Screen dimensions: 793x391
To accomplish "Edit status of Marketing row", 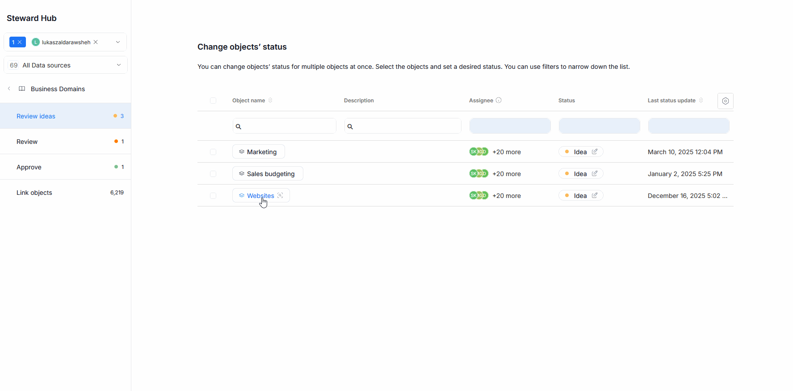I will pos(595,152).
